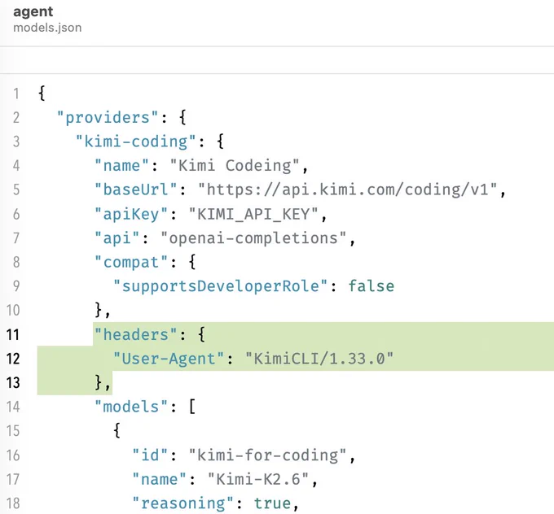The image size is (554, 514).
Task: Click the "baseUrl" key on line 5
Action: coord(136,189)
